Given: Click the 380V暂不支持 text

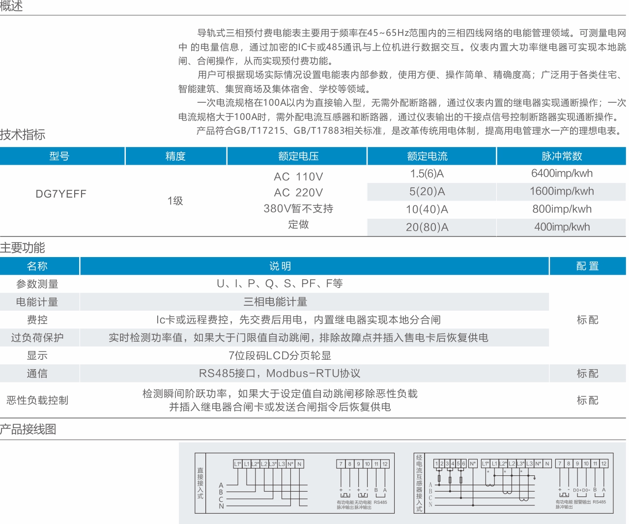Looking at the screenshot, I should pos(298,208).
